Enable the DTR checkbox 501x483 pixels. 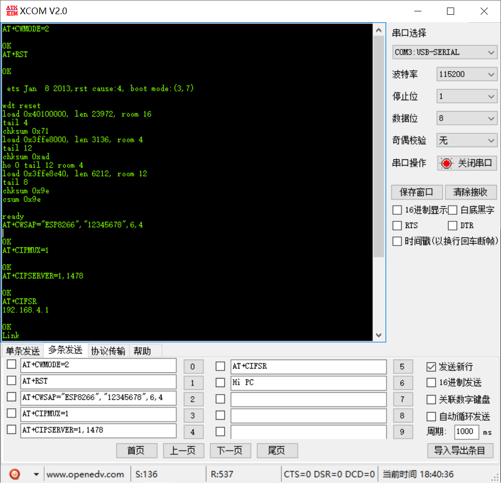[452, 225]
